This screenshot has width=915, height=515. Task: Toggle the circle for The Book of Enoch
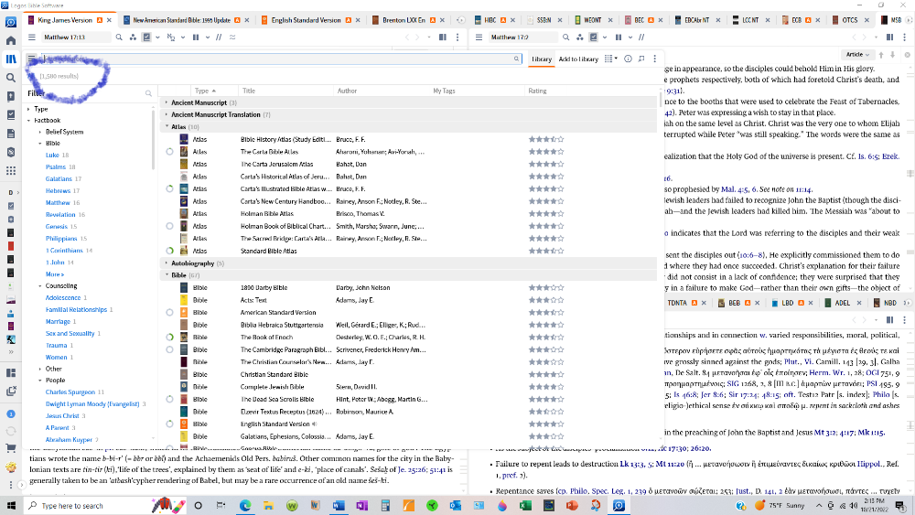point(169,338)
